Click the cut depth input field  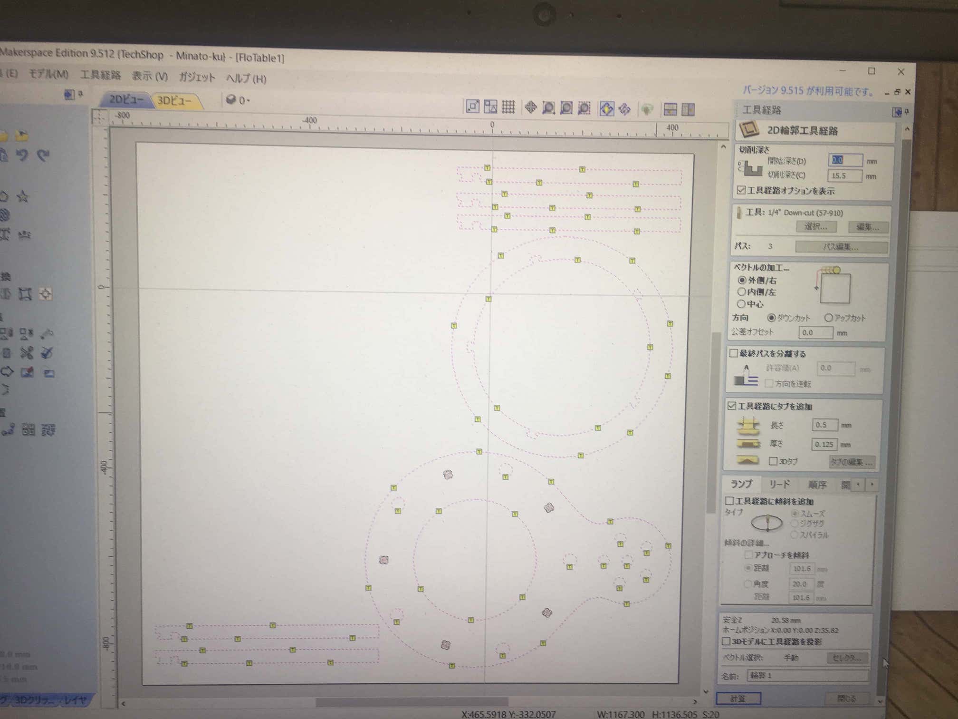pyautogui.click(x=844, y=175)
